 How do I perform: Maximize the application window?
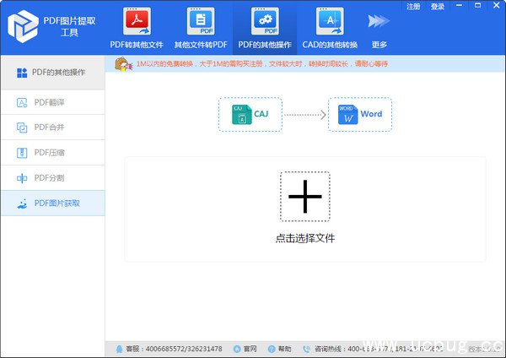pyautogui.click(x=478, y=6)
